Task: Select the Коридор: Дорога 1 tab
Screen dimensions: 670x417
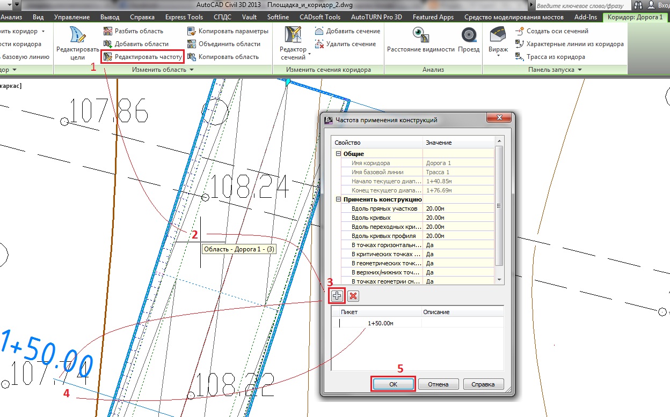Action: coord(636,17)
